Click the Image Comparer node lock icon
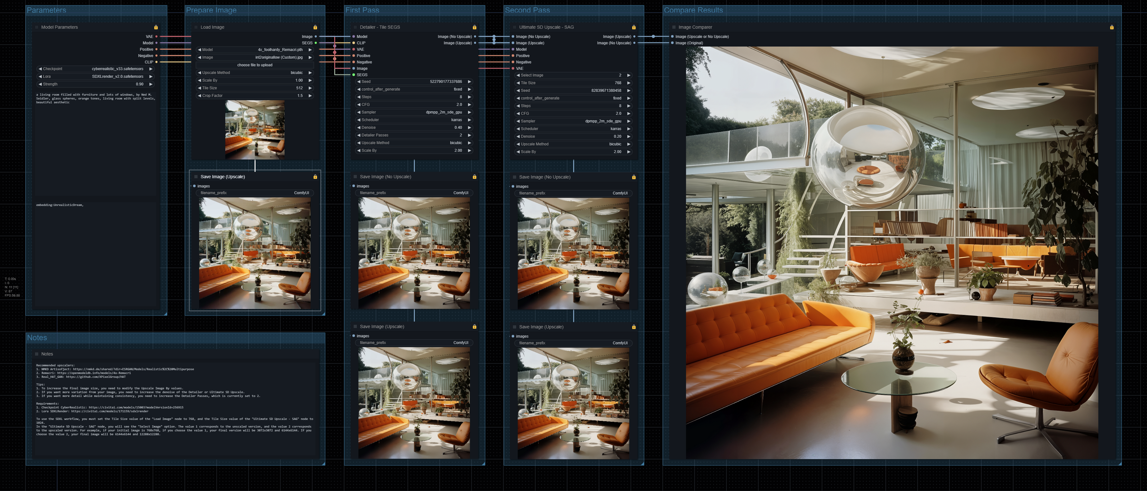Screen dimensions: 1147x491 click(x=1112, y=27)
